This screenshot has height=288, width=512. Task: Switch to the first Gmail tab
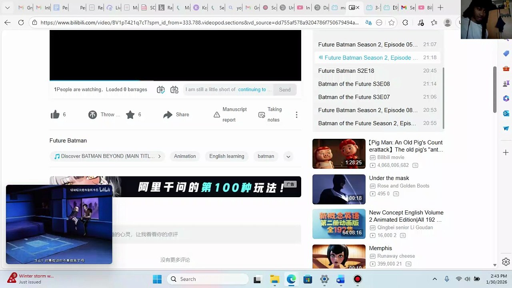point(25,8)
